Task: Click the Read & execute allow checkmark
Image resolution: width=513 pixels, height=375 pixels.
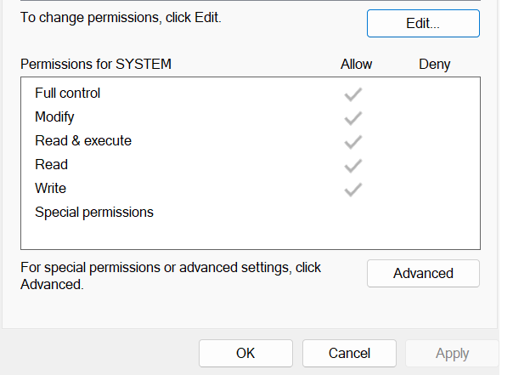Action: 353,142
